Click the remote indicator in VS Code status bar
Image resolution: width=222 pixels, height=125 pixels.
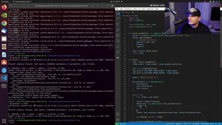coord(117,124)
